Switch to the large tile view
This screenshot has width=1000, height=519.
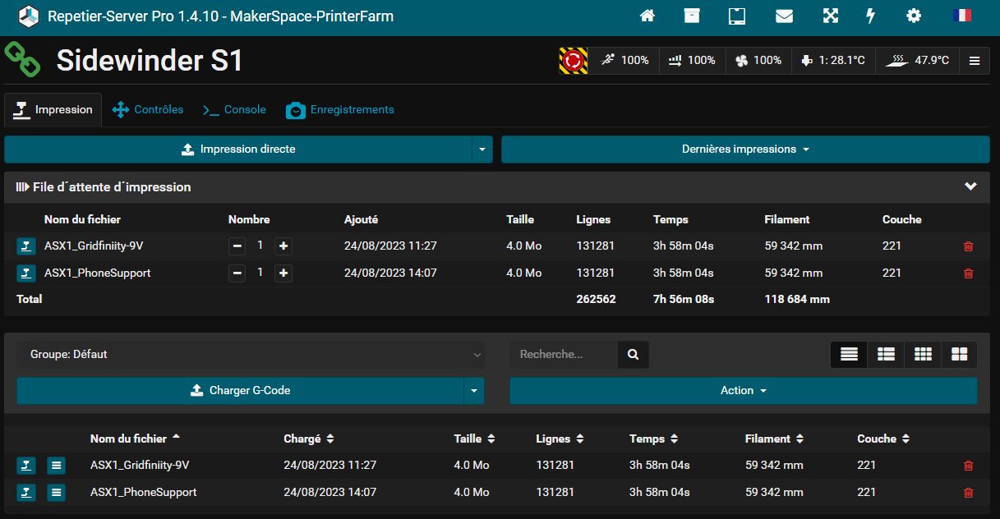959,355
